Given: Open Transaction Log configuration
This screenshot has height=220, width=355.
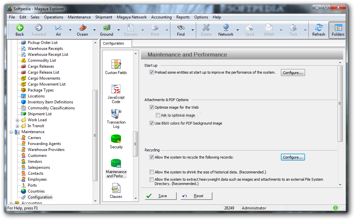Looking at the screenshot, I should [x=116, y=119].
